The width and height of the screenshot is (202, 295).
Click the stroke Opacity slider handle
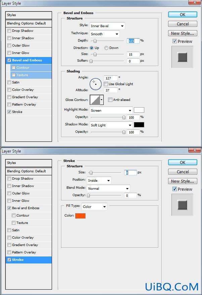(x=88, y=195)
